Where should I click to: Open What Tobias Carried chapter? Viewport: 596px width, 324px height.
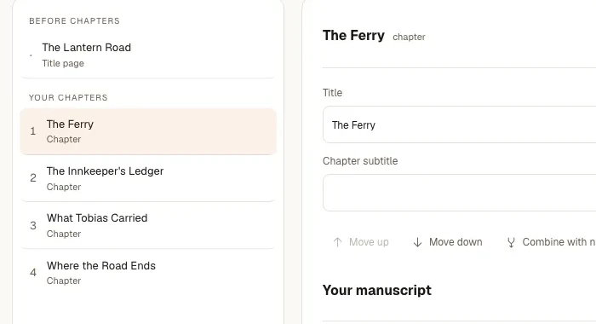[148, 225]
